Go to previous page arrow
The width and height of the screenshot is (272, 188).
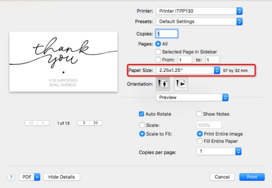pos(43,123)
